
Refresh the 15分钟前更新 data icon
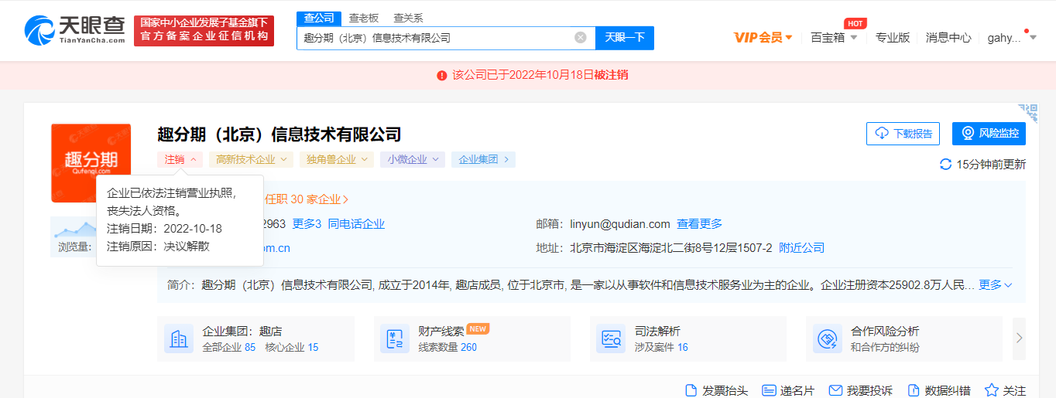(945, 164)
